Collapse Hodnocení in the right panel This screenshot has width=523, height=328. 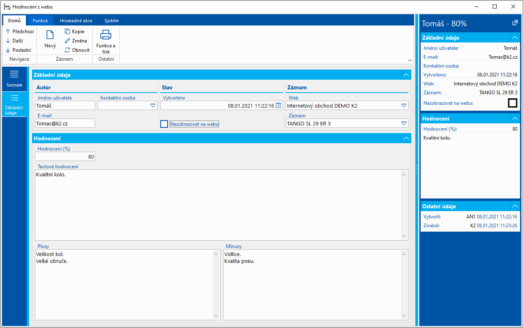point(515,119)
